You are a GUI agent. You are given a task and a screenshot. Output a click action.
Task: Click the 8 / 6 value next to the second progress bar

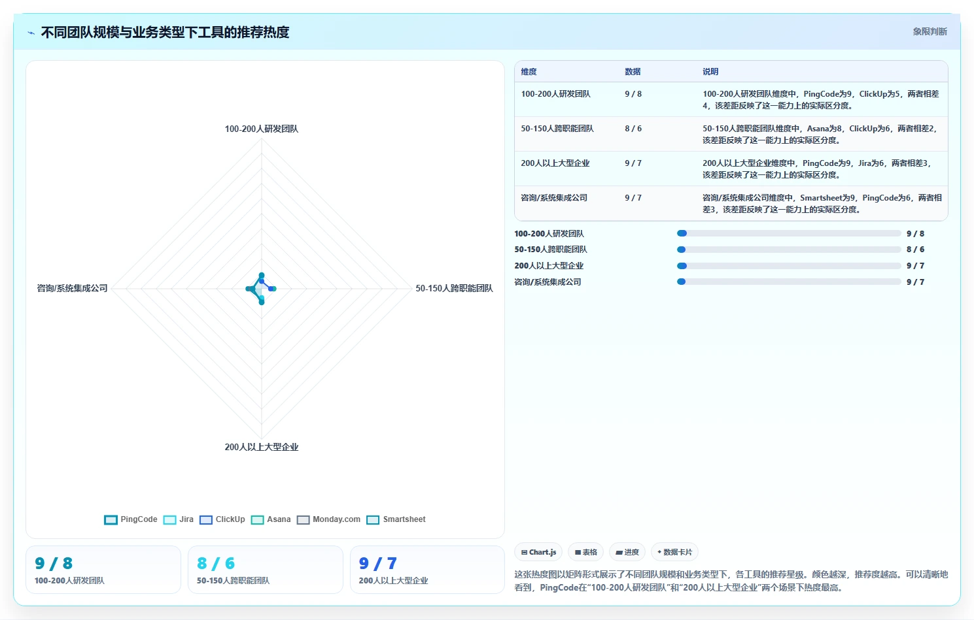click(915, 250)
